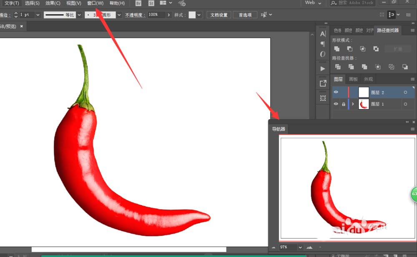Image resolution: width=417 pixels, height=257 pixels.
Task: Open the 等比 variable width profile dropdown
Action: point(79,15)
